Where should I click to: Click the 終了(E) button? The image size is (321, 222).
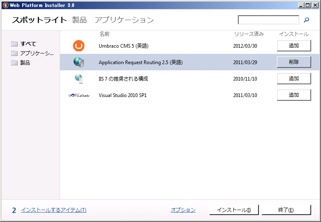pyautogui.click(x=286, y=210)
